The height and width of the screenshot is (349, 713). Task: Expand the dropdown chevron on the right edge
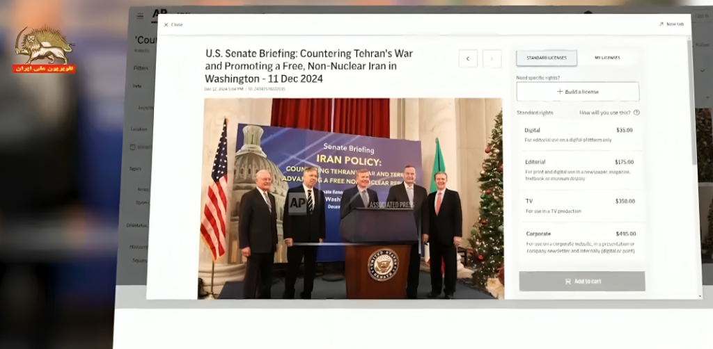click(x=702, y=70)
